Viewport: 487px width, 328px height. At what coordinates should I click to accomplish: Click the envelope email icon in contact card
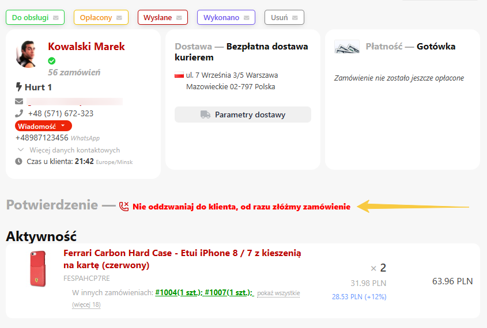pyautogui.click(x=19, y=101)
